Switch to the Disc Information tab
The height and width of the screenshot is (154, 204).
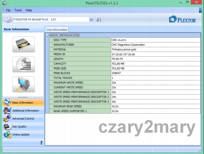tap(57, 30)
